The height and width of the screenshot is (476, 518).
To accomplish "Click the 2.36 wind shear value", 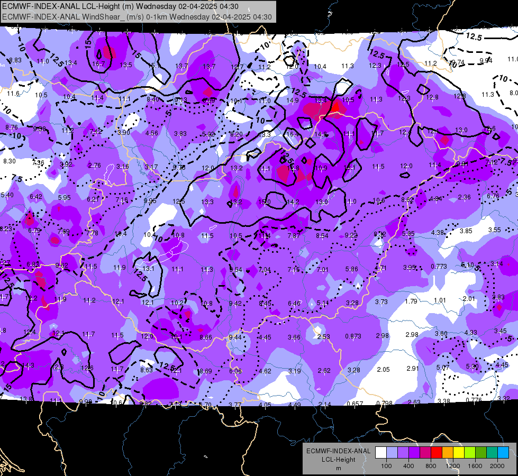I will click(464, 197).
